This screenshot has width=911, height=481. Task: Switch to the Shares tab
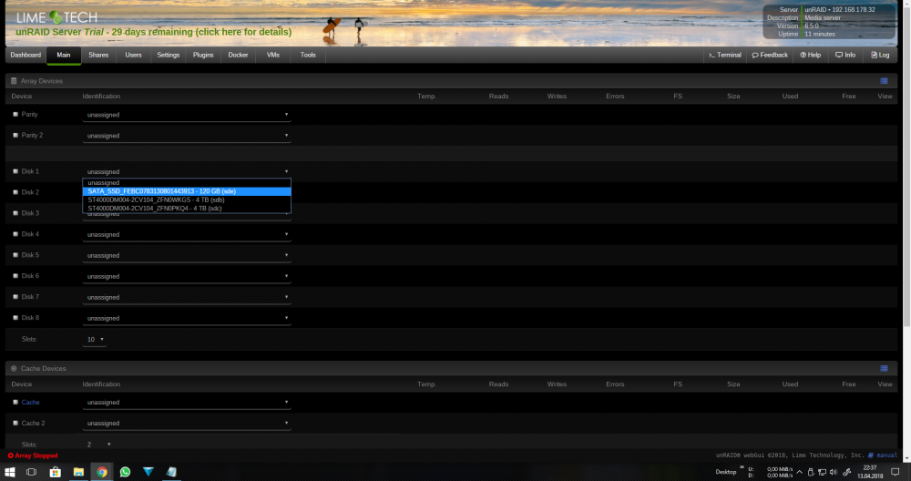click(x=98, y=56)
